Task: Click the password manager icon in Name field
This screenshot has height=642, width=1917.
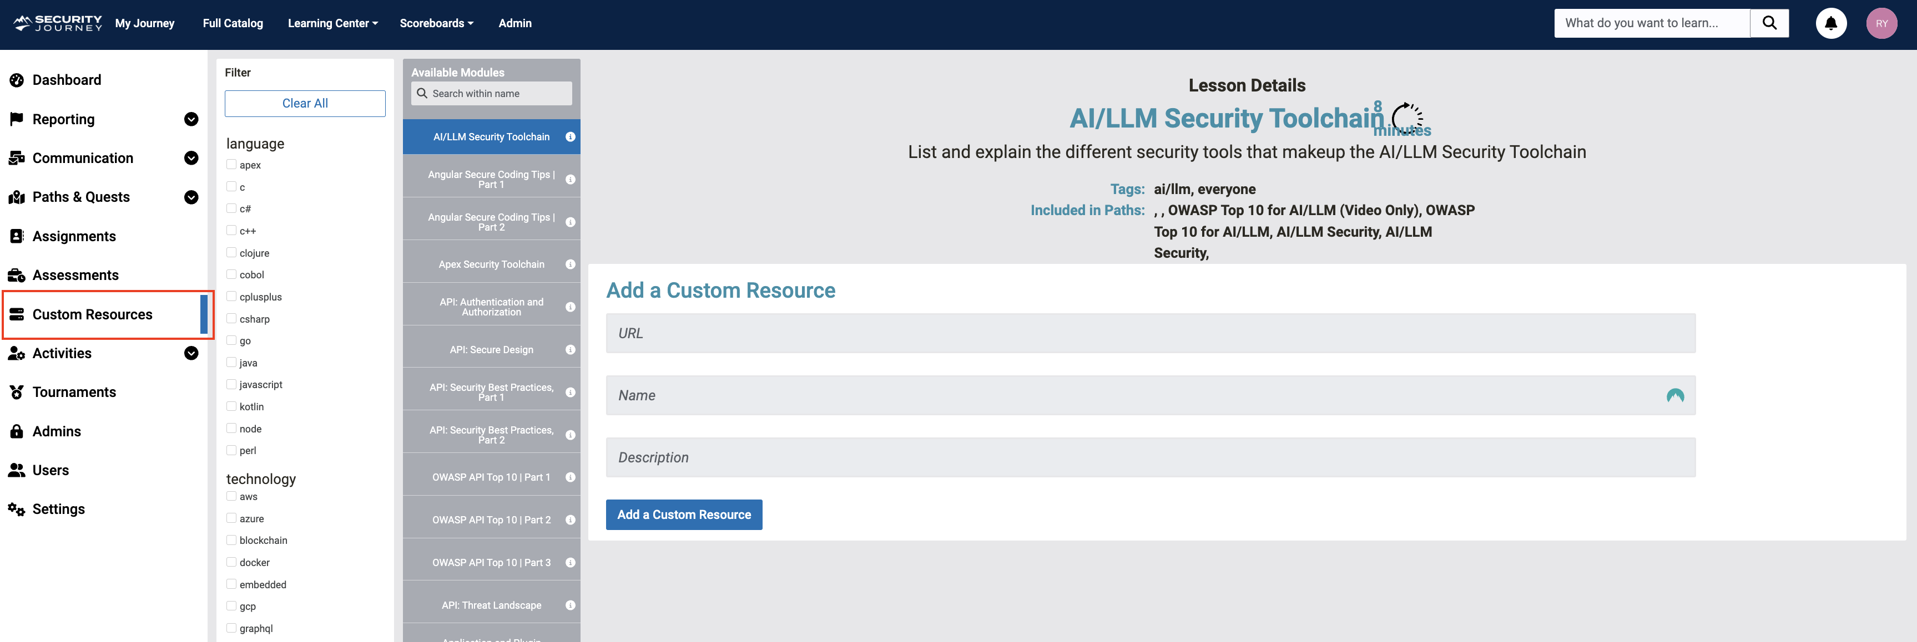Action: 1674,395
